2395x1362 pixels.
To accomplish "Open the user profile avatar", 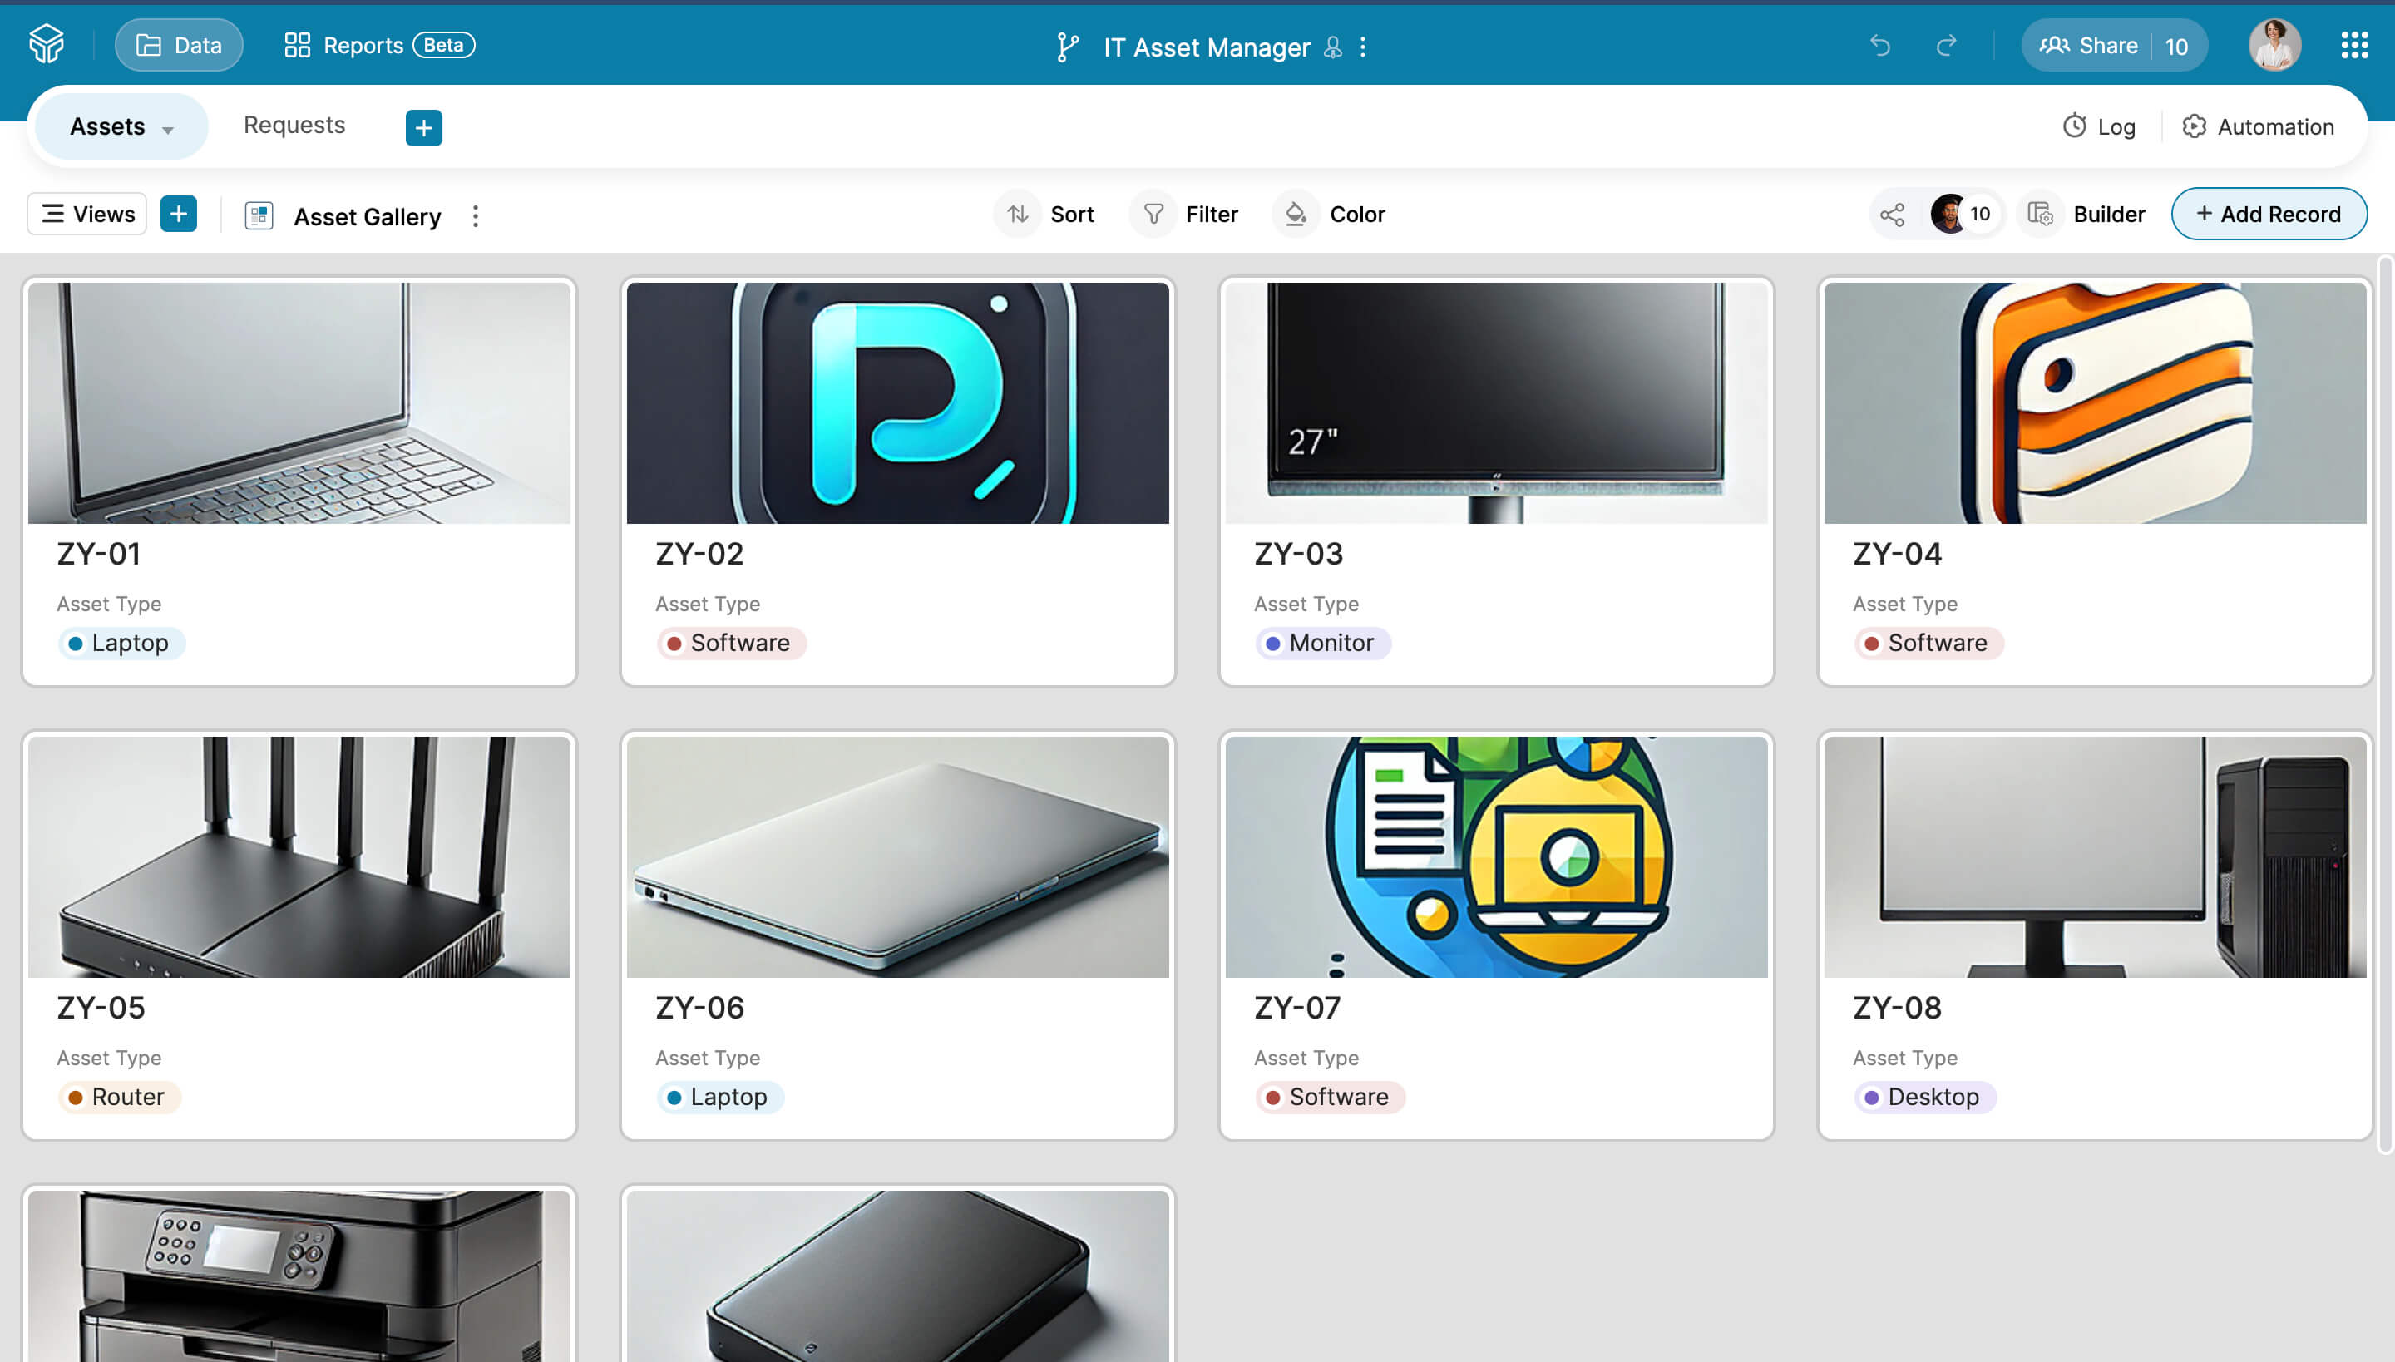I will click(2274, 45).
